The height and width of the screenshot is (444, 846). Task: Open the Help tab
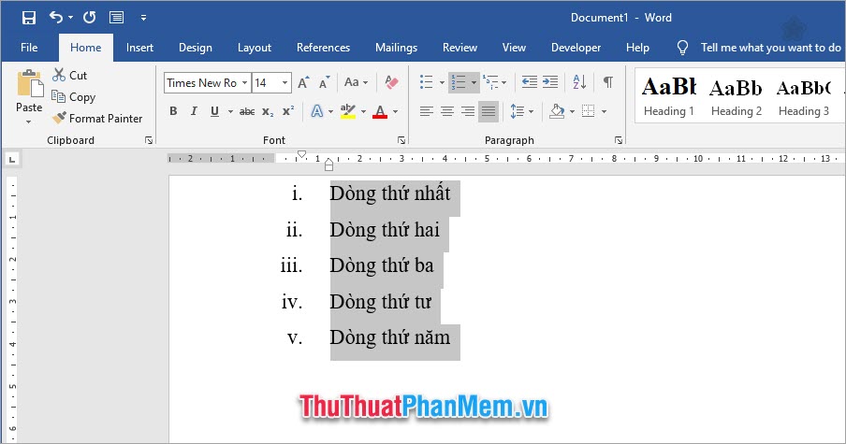(637, 48)
